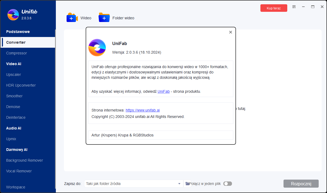Click the Kup teraz button

click(274, 8)
